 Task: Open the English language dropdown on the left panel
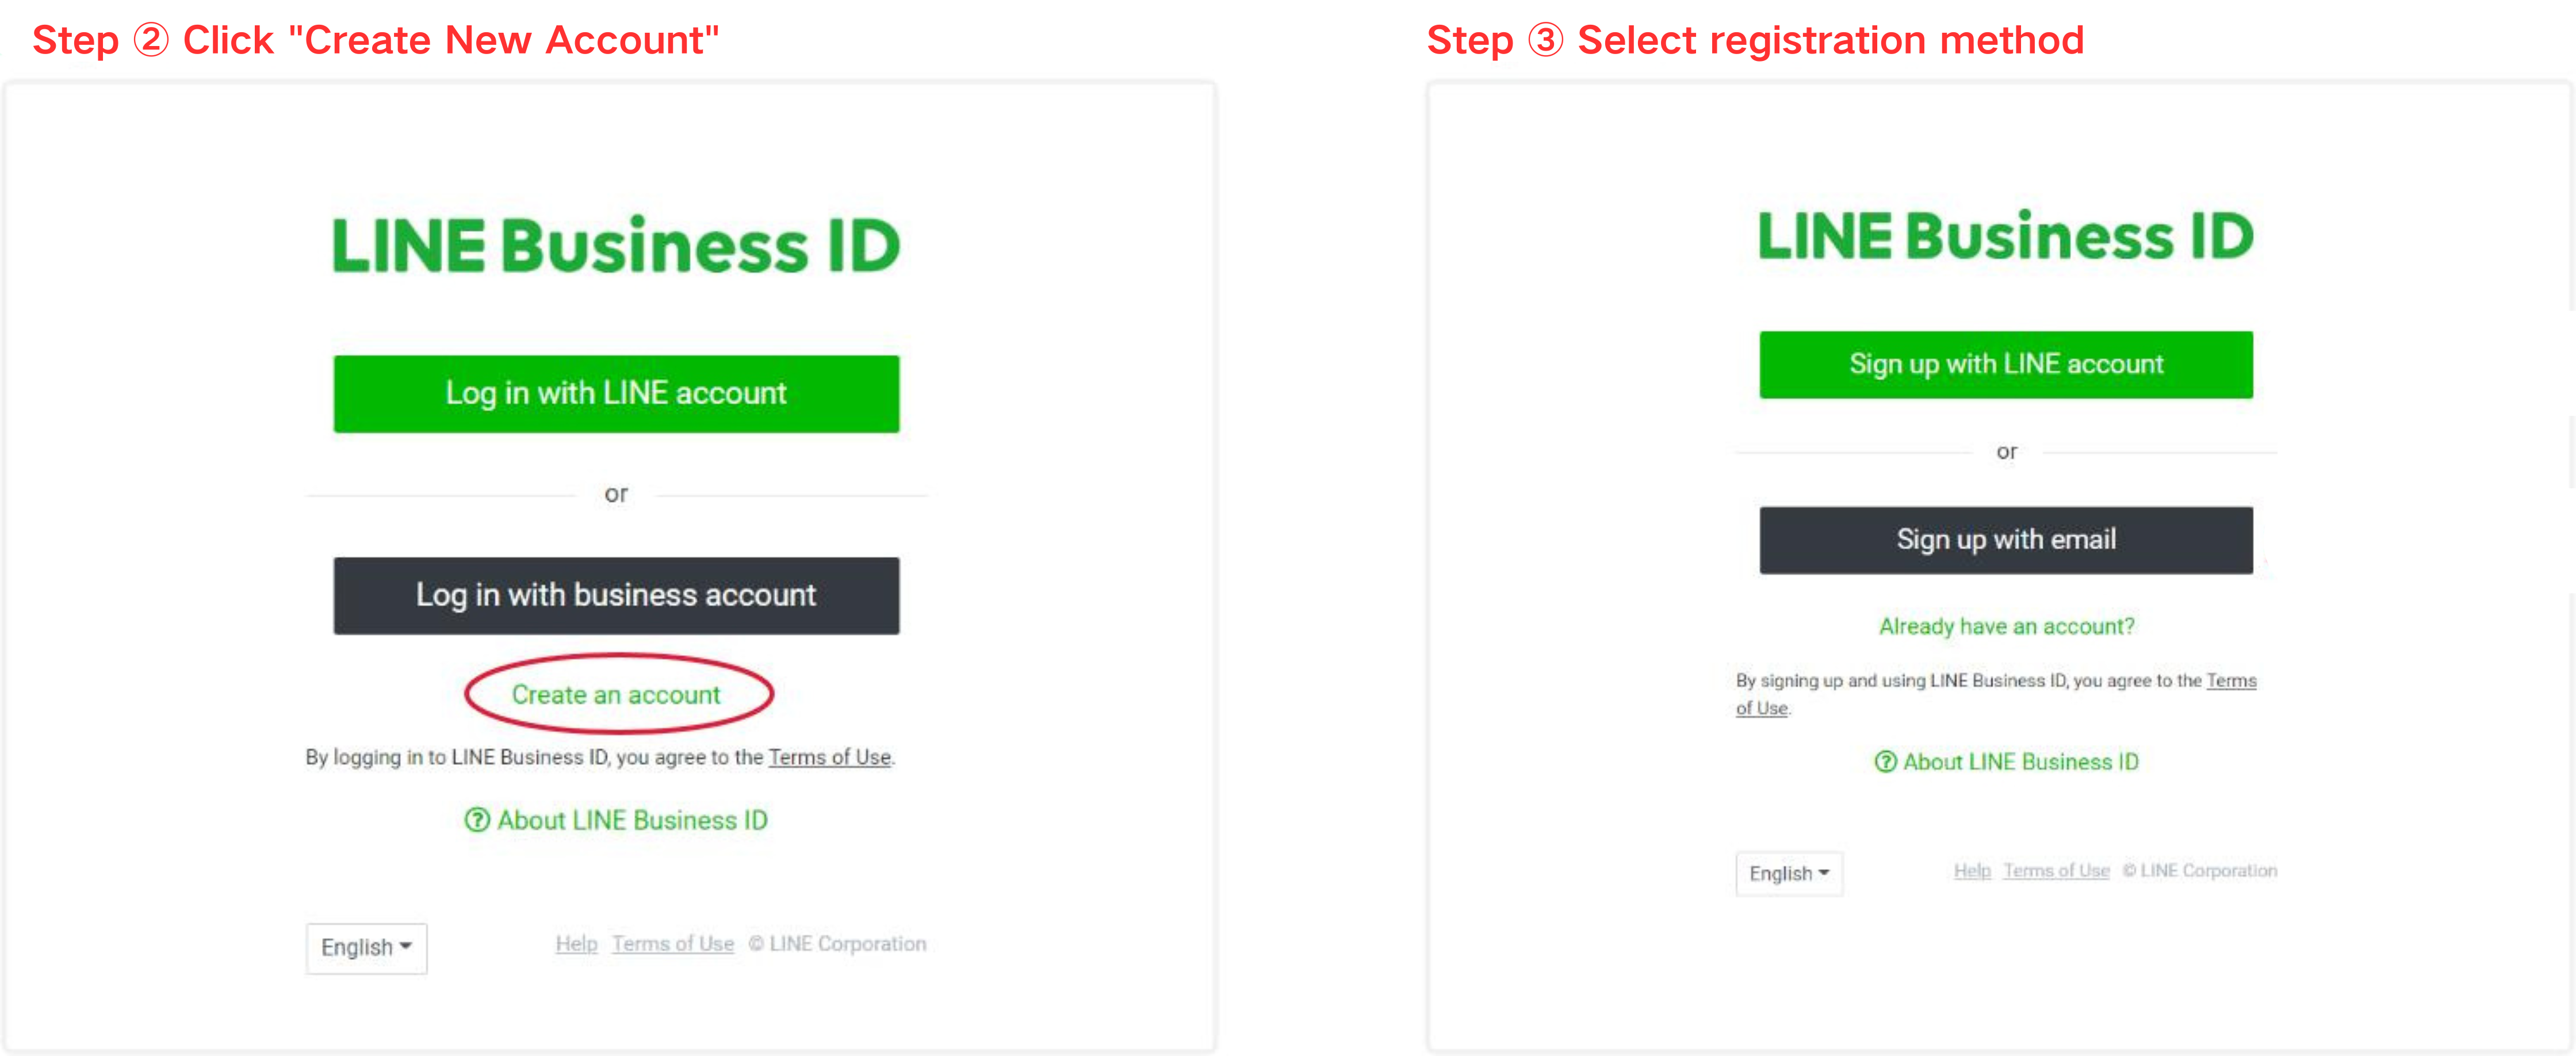click(366, 947)
